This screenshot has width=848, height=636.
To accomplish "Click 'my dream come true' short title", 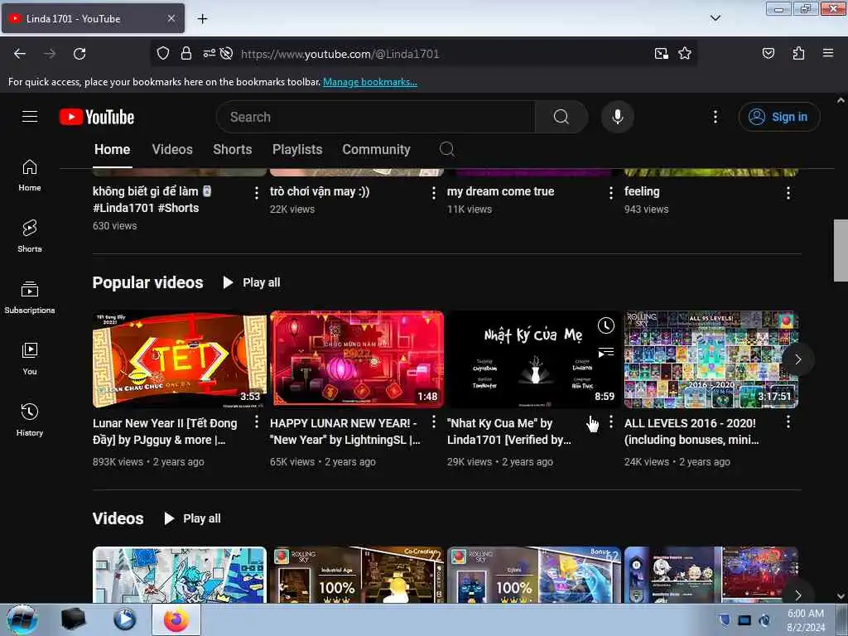I will 500,191.
